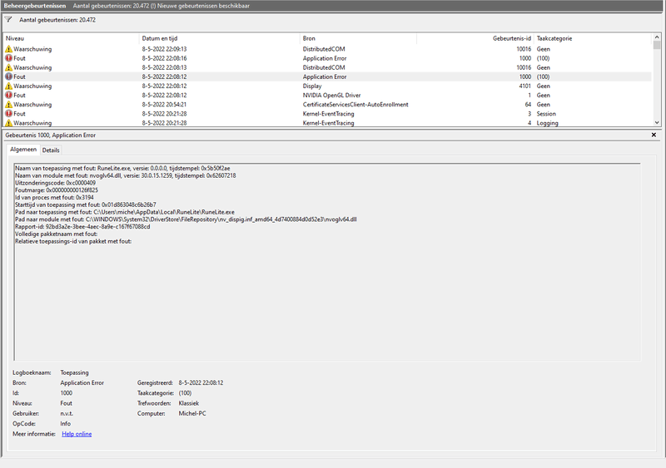The height and width of the screenshot is (468, 666).
Task: Click the Logging task category cell
Action: pos(548,123)
